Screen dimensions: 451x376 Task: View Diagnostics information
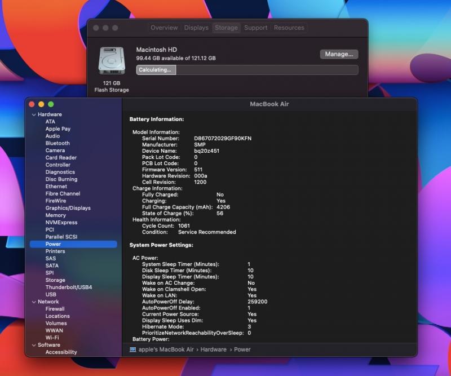point(60,172)
